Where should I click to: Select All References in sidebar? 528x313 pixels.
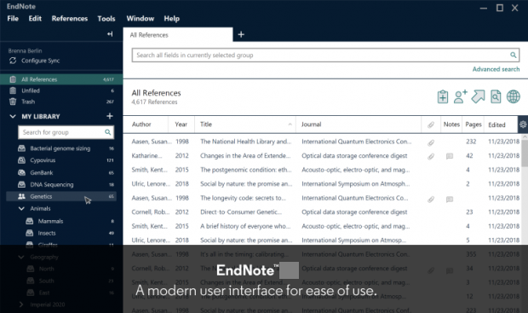(x=61, y=79)
